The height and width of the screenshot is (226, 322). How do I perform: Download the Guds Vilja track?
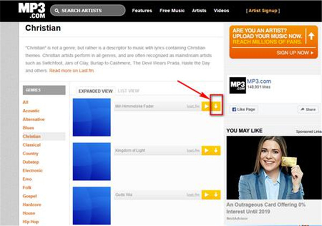[216, 195]
